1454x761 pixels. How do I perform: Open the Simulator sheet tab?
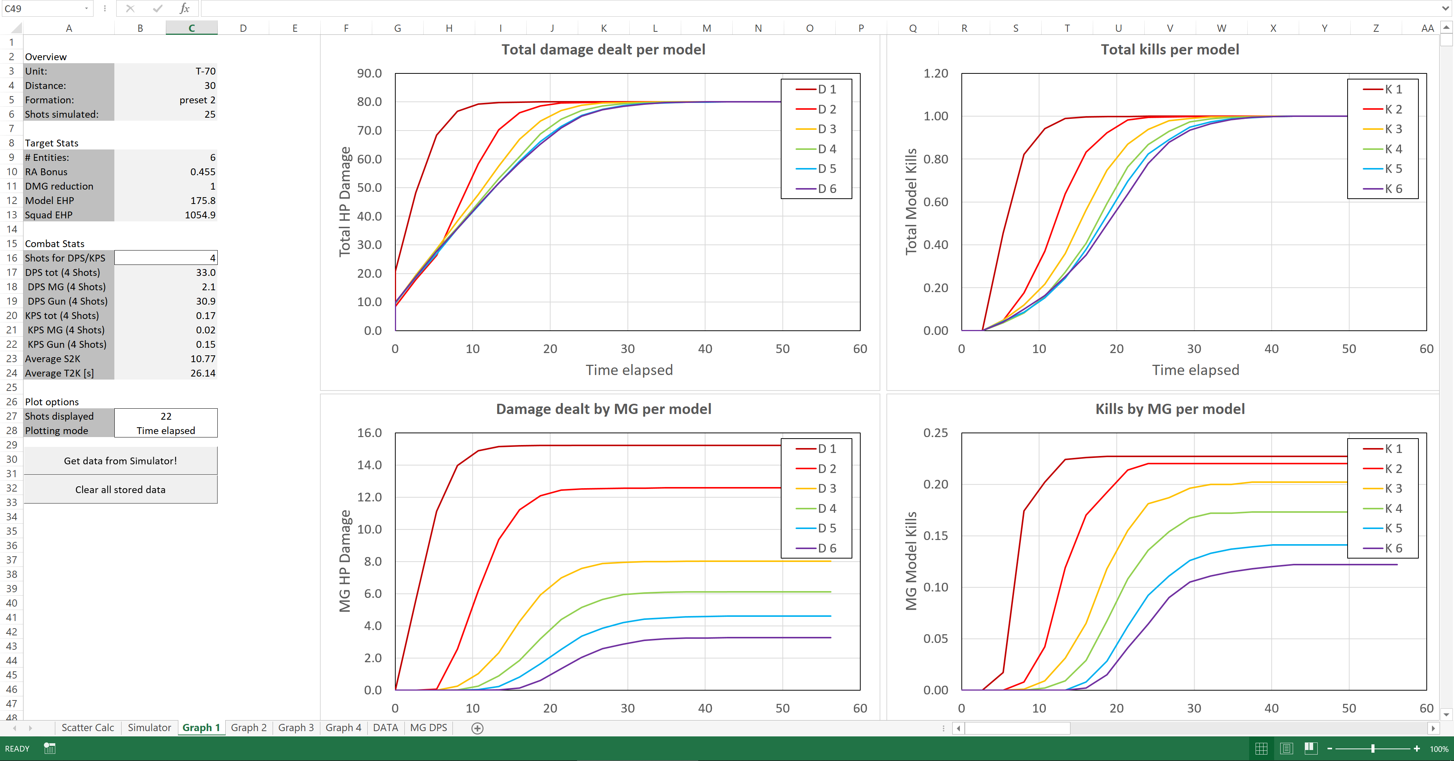pyautogui.click(x=149, y=728)
